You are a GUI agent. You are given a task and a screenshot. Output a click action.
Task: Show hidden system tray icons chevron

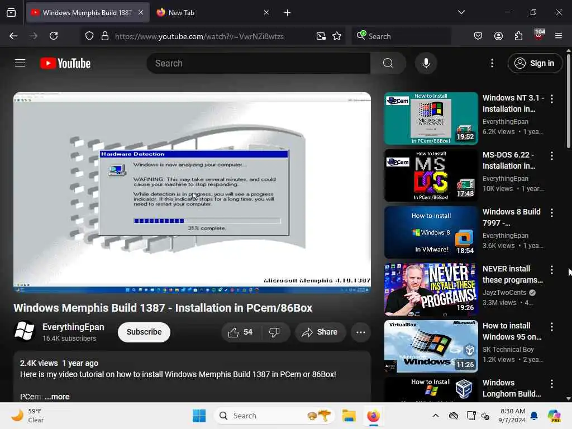point(436,416)
